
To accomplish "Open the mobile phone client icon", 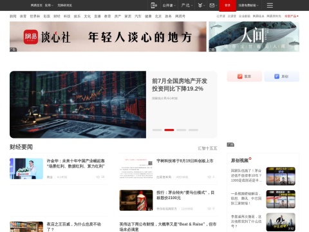I will [x=154, y=5].
